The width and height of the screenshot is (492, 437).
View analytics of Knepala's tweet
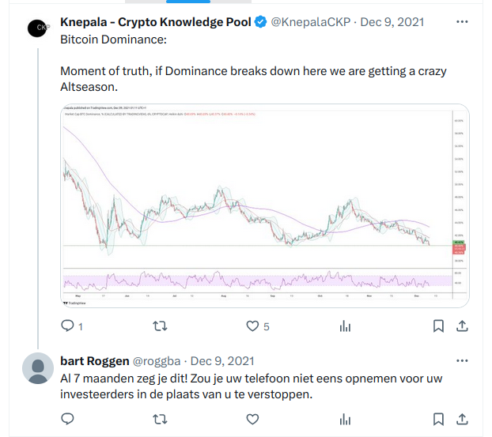(345, 326)
